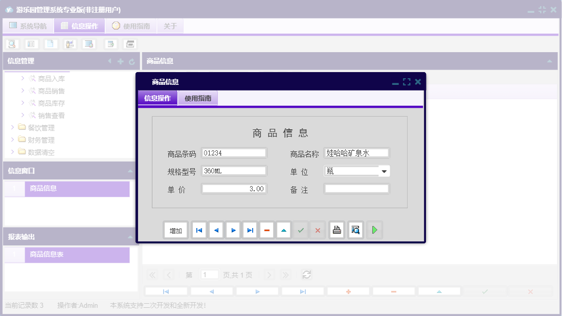Run the query with the green arrow icon
This screenshot has height=316, width=562.
point(374,230)
